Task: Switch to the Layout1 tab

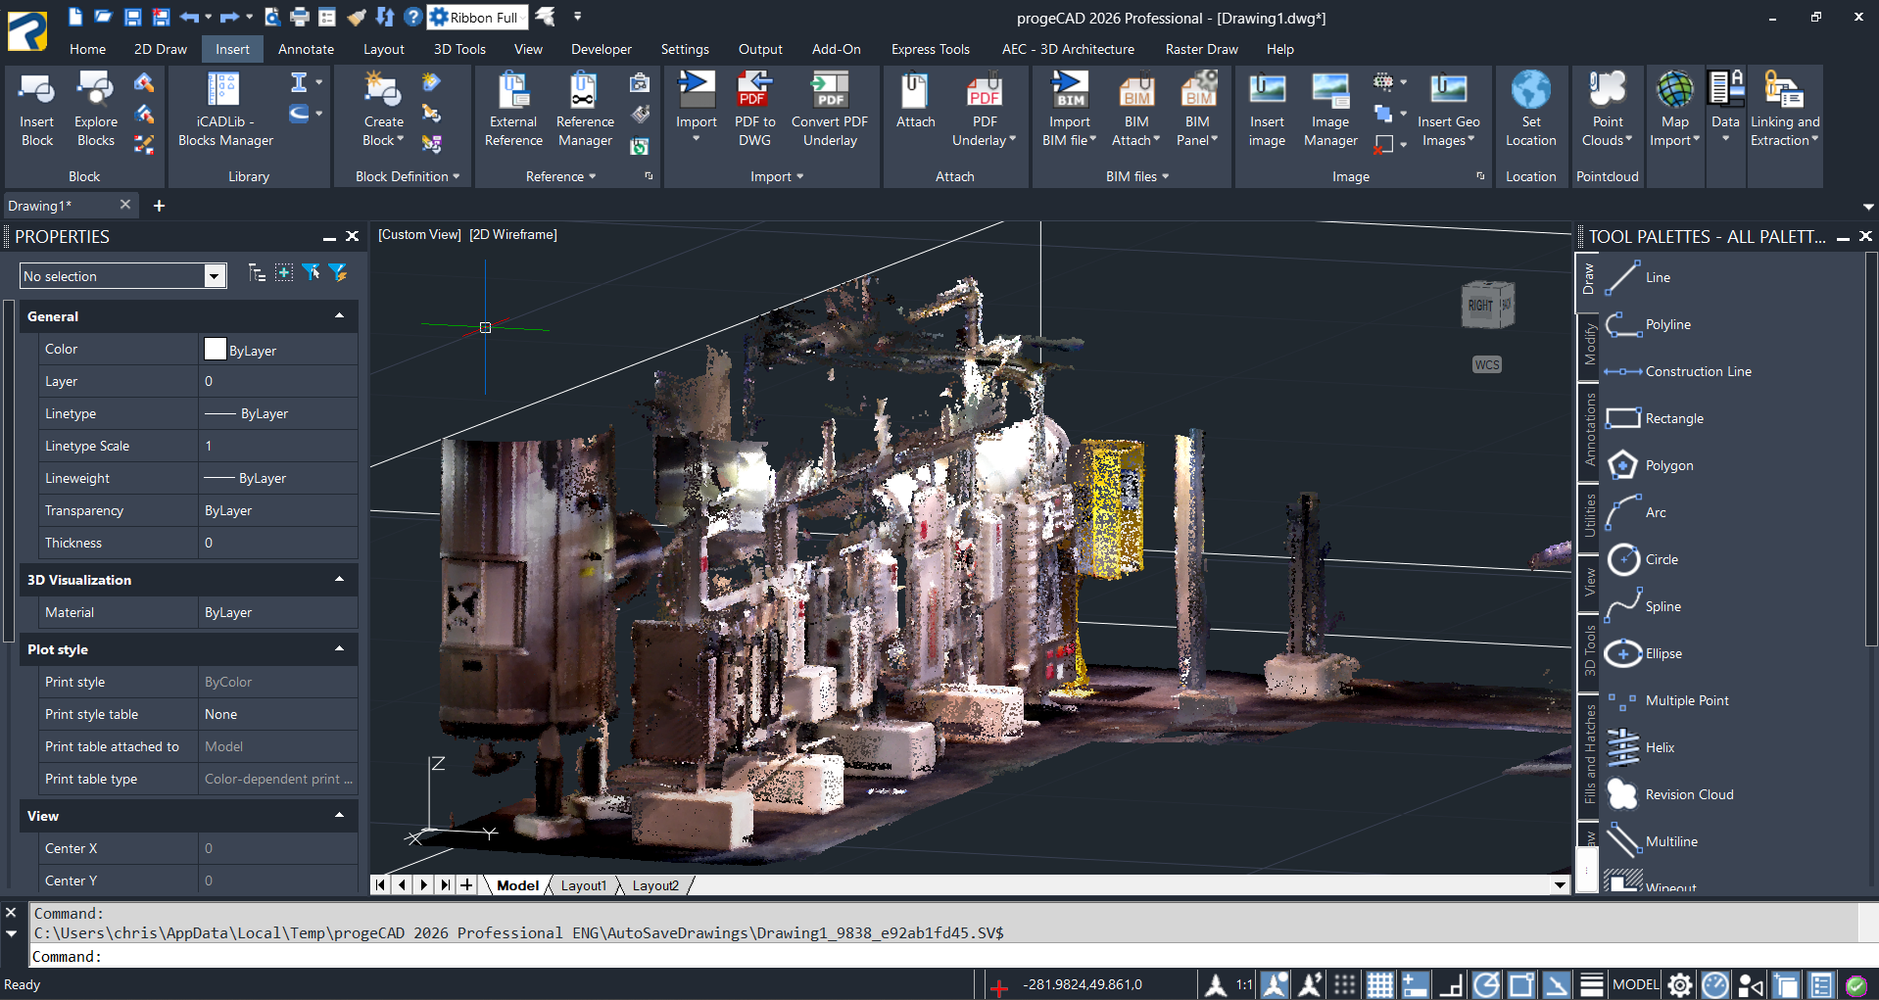Action: [583, 885]
